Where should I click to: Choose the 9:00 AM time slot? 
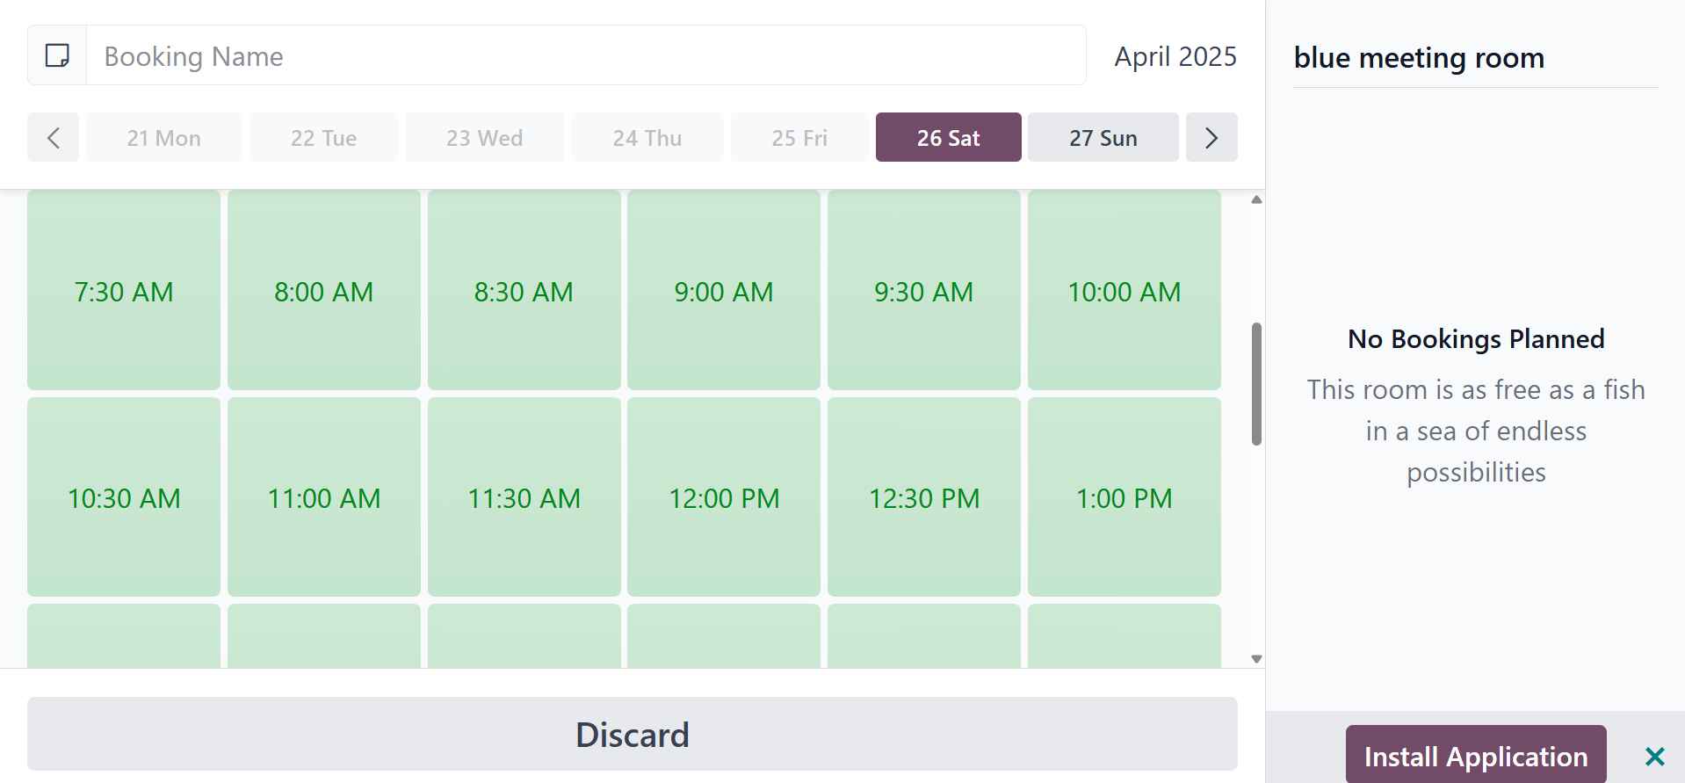[723, 291]
